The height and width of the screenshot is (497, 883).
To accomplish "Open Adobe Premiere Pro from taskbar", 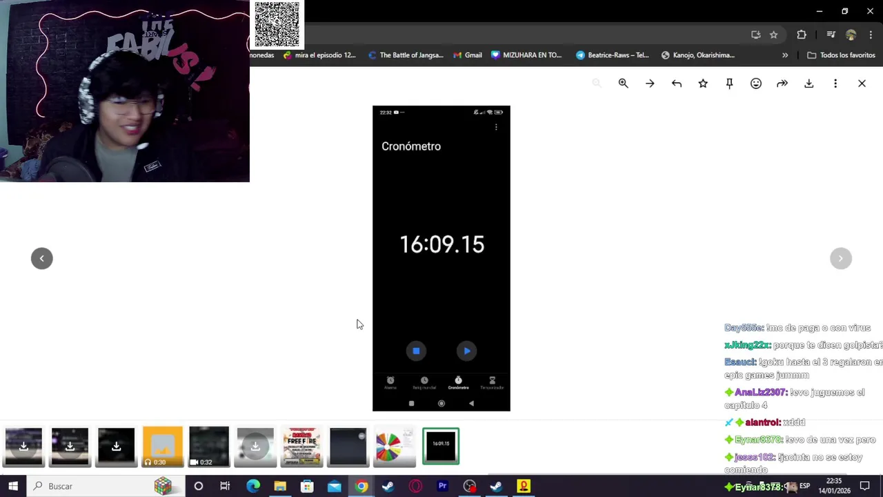I will [442, 486].
